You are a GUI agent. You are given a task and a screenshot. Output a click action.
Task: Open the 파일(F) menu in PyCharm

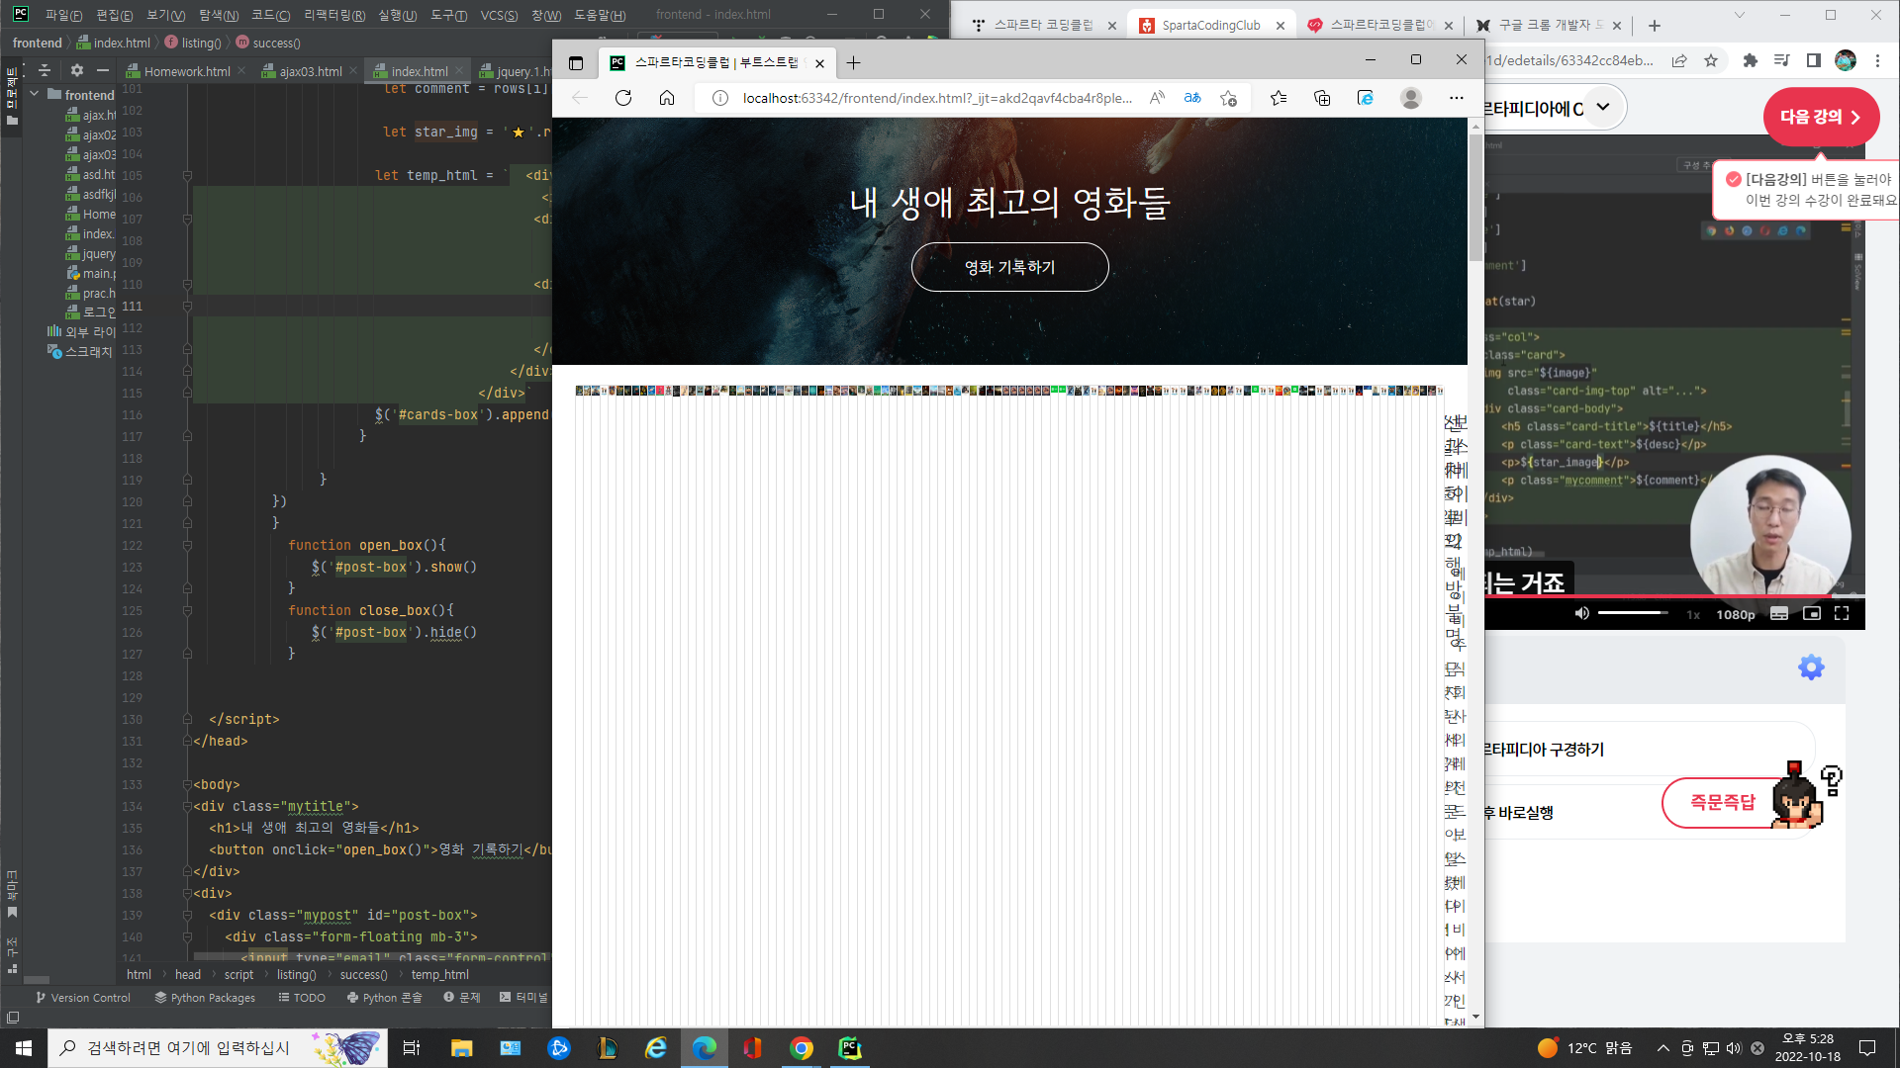(63, 15)
